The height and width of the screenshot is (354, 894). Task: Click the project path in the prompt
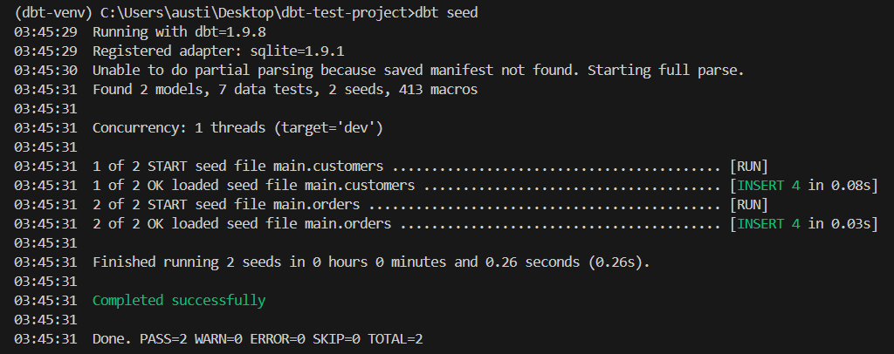click(254, 12)
